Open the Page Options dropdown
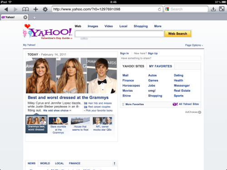Screen dimensions: 227x170 point(194,45)
